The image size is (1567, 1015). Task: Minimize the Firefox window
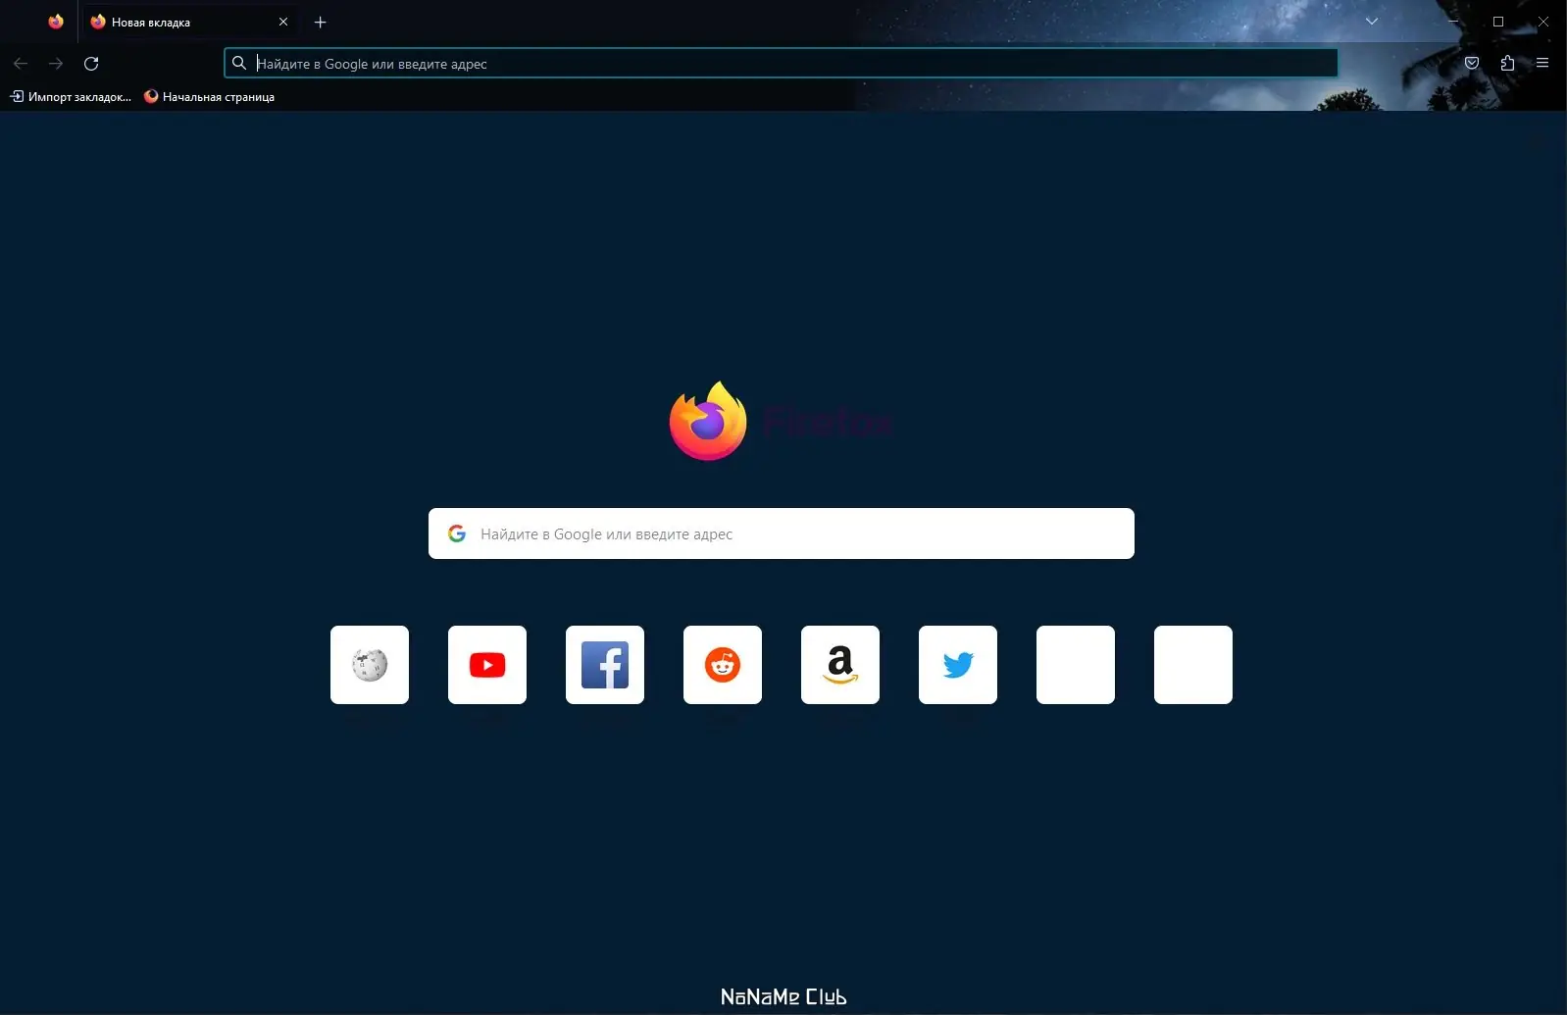1453,22
